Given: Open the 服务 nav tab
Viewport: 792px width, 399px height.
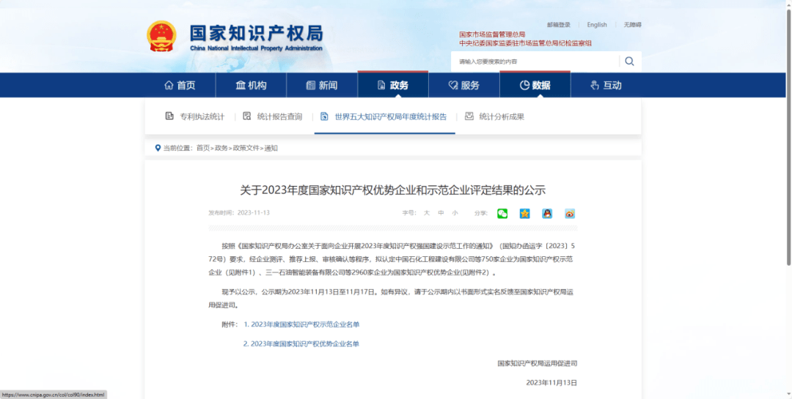Looking at the screenshot, I should (464, 85).
